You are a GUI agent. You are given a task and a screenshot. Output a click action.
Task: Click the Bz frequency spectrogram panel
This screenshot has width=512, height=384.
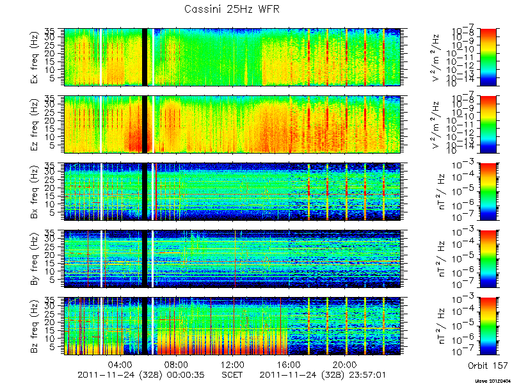(x=232, y=326)
